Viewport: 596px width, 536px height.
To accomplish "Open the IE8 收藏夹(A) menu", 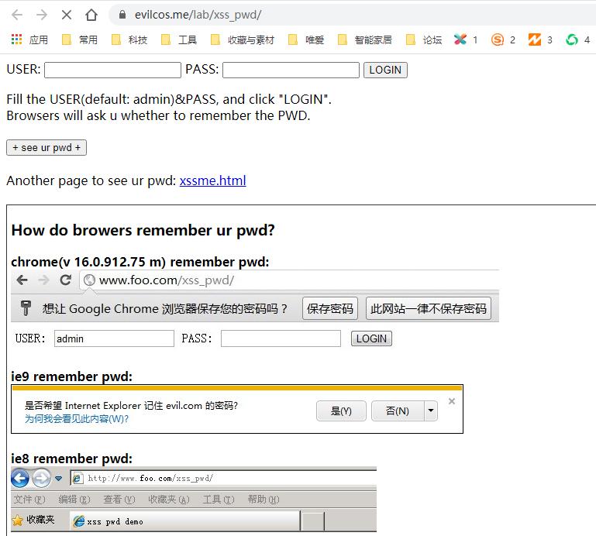I will [169, 499].
